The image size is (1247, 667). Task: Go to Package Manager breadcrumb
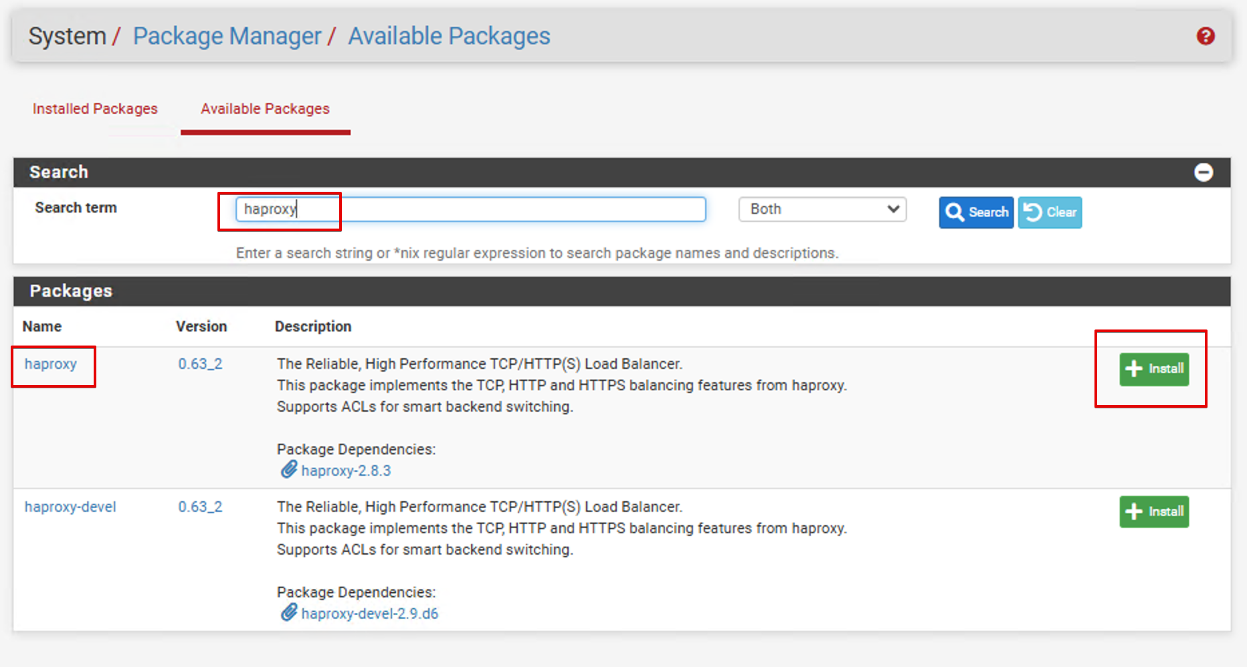pos(227,36)
